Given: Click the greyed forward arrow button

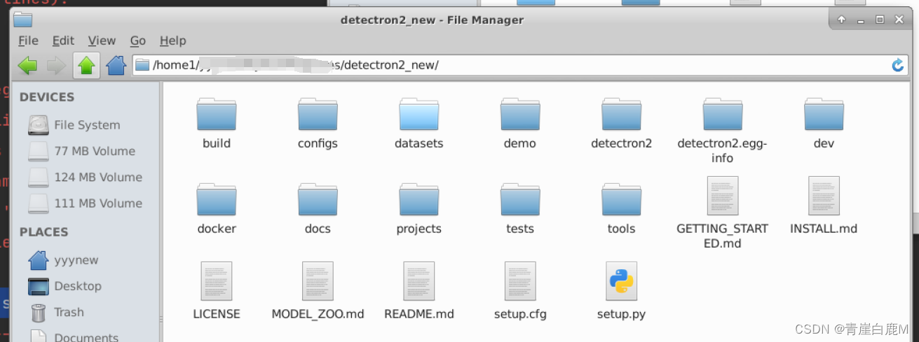Looking at the screenshot, I should 56,66.
